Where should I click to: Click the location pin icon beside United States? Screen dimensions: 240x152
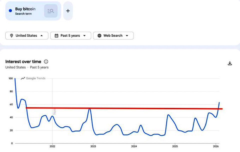(12, 36)
